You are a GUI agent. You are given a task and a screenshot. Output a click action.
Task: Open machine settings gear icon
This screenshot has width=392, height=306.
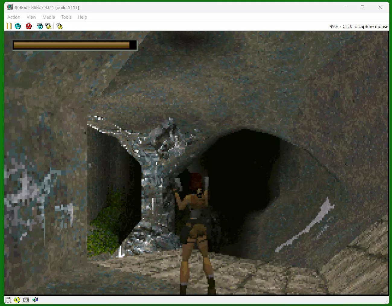click(59, 26)
